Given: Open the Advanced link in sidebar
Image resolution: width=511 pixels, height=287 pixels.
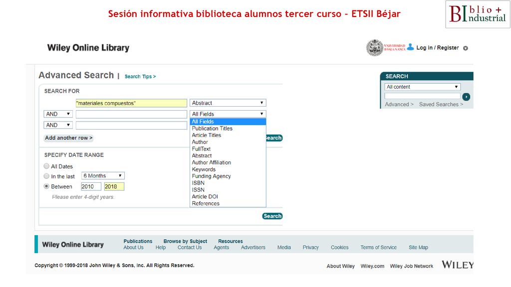Looking at the screenshot, I should pyautogui.click(x=399, y=104).
